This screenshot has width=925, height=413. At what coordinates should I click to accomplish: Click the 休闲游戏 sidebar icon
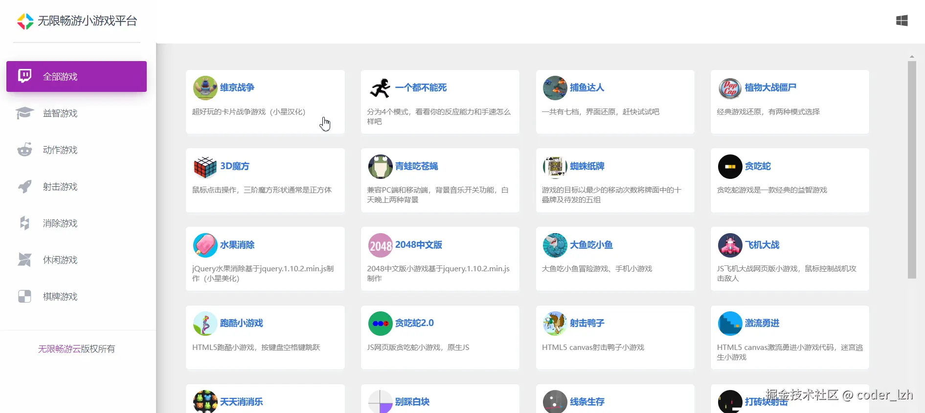tap(25, 260)
